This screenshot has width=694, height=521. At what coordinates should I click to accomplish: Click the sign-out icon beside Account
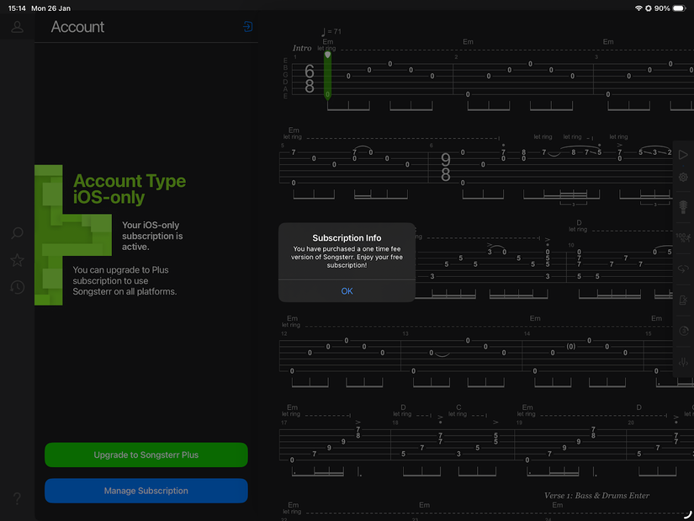(247, 27)
